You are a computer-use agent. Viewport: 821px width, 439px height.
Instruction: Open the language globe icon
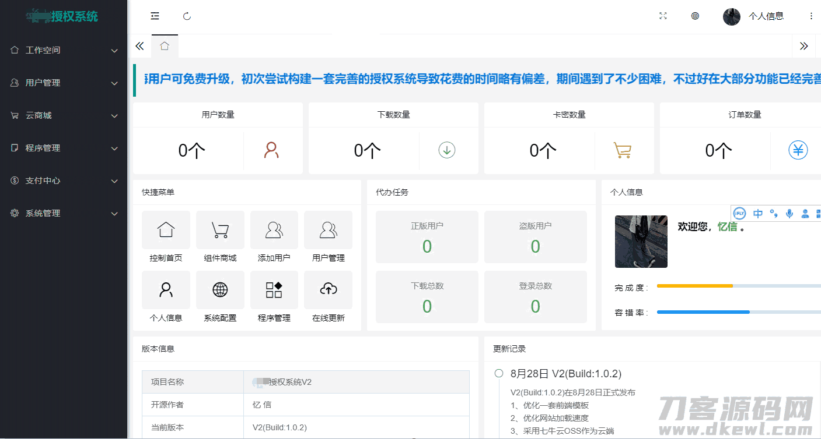point(695,16)
